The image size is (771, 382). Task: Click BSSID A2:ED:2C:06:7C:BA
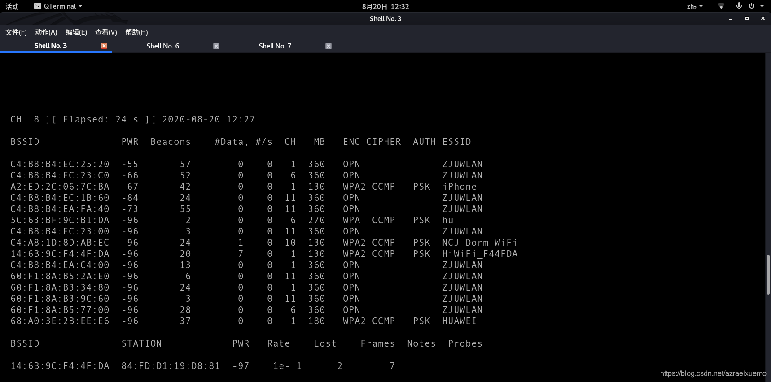60,187
